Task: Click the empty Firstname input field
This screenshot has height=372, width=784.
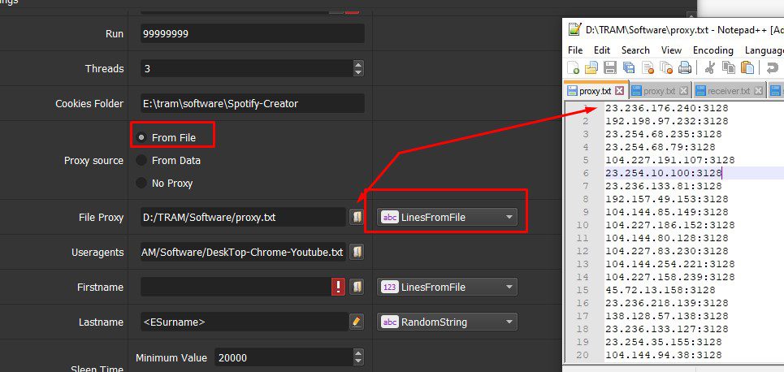Action: [236, 287]
